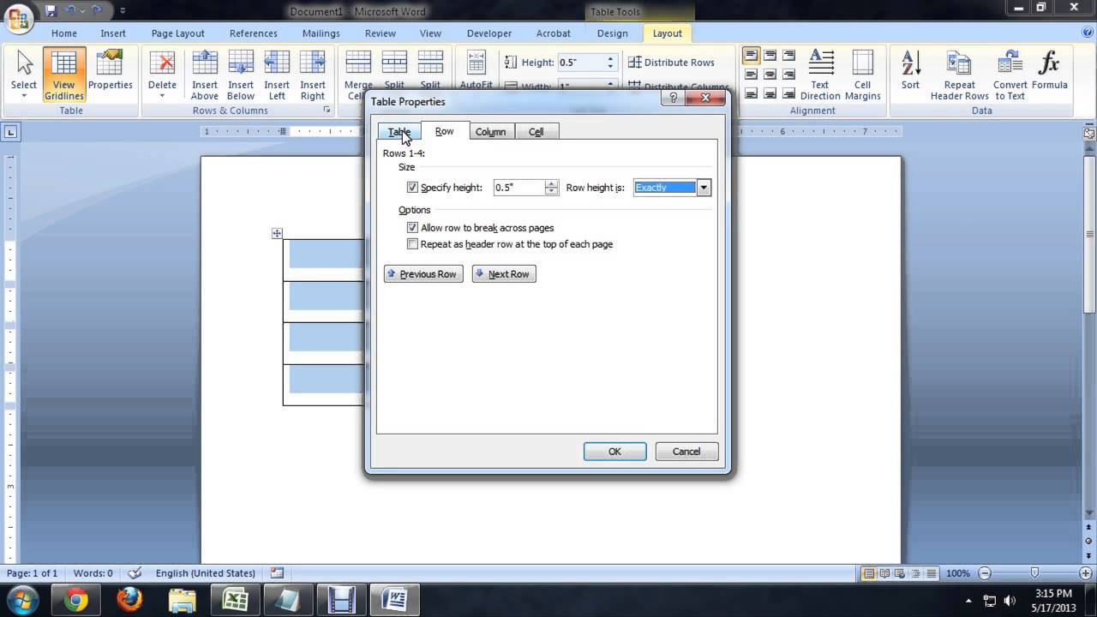Click Distribute Rows button
Image resolution: width=1097 pixels, height=617 pixels.
pos(671,63)
